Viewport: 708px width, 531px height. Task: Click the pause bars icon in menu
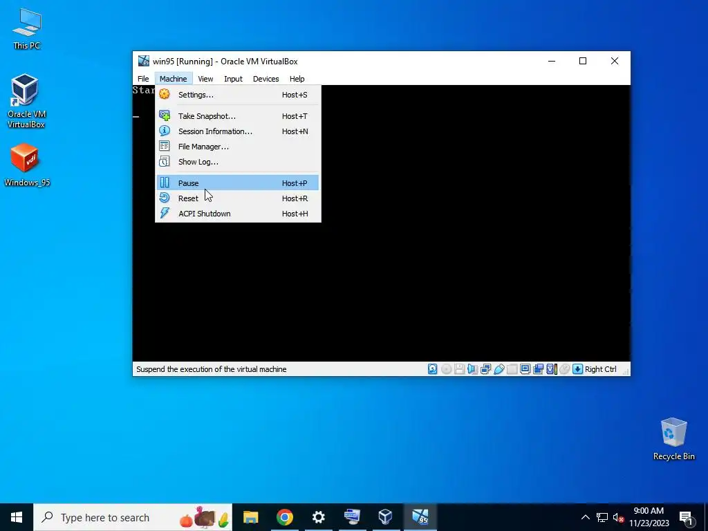coord(165,183)
